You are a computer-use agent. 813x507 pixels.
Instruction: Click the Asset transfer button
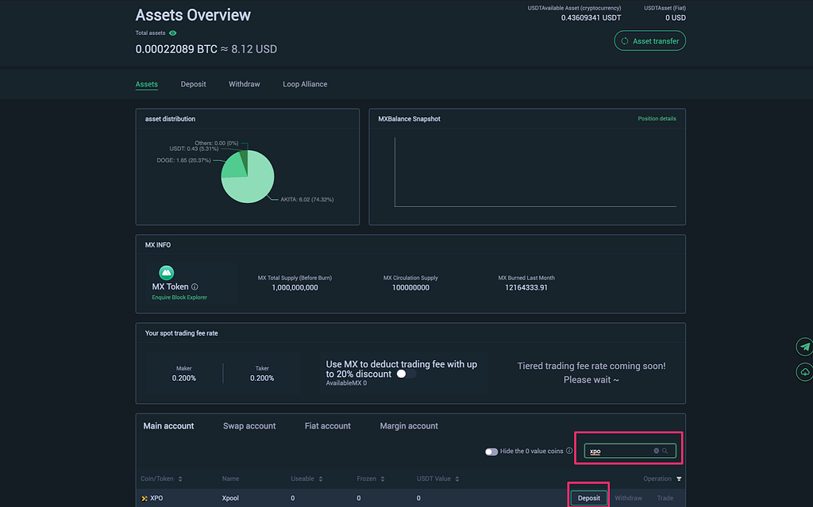tap(649, 41)
